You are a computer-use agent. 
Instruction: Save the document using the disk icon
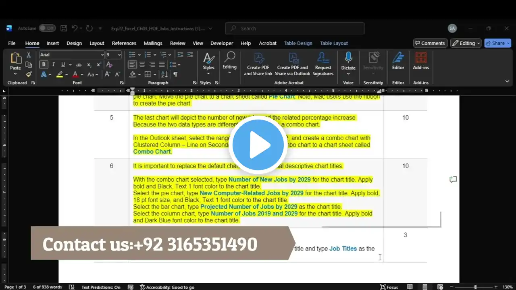click(64, 28)
